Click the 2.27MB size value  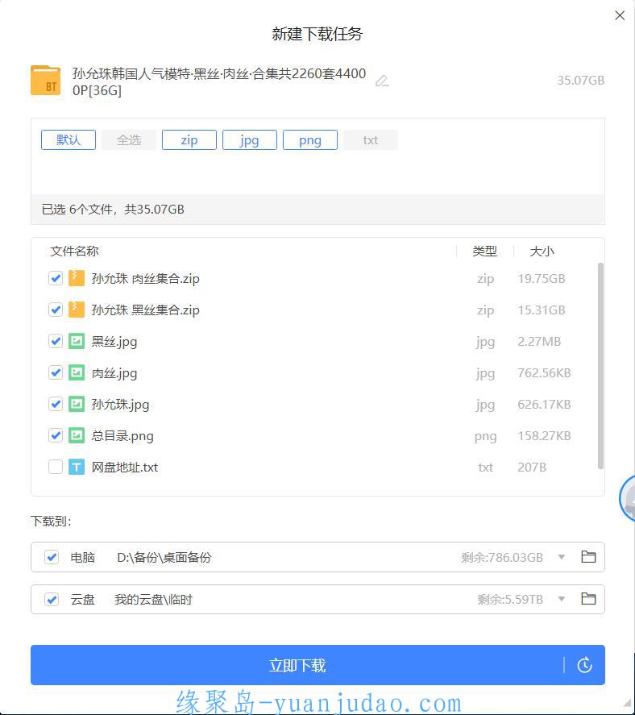click(539, 342)
